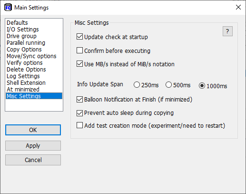Discard changes with the Cancel button
The image size is (246, 194).
click(33, 160)
